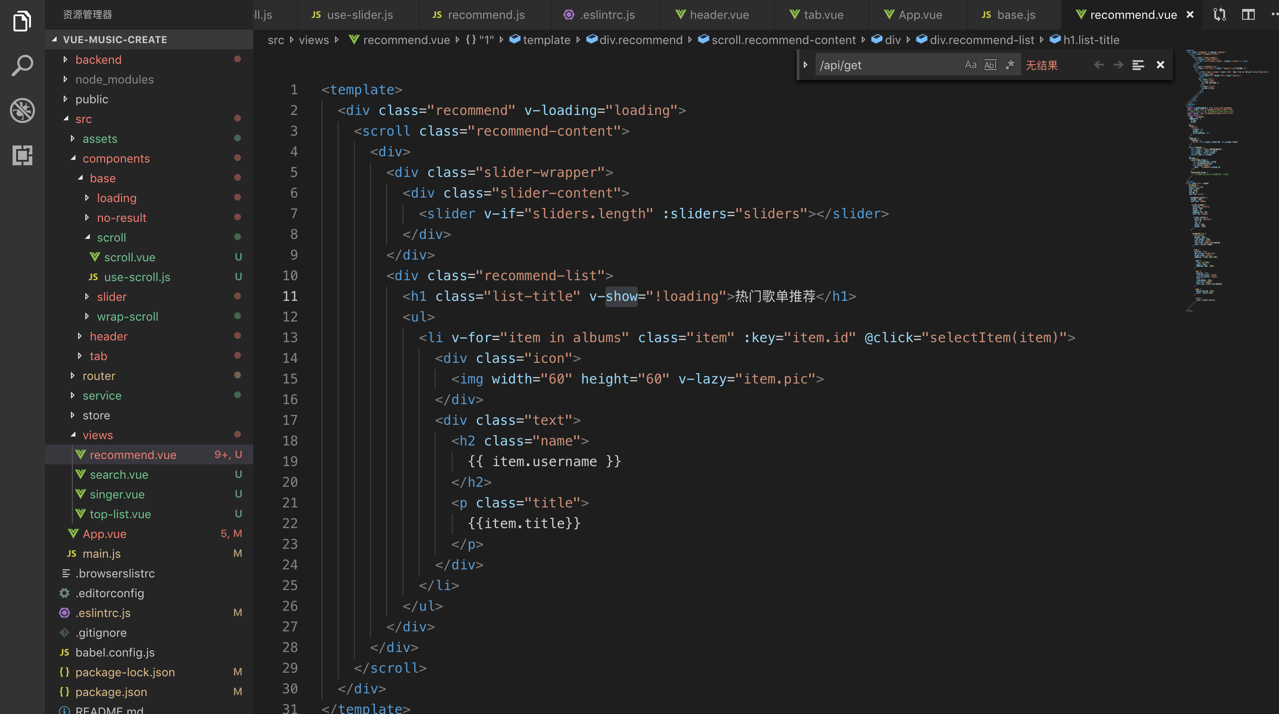
Task: Click the compare changes icon in editor toolbar
Action: pyautogui.click(x=1219, y=15)
